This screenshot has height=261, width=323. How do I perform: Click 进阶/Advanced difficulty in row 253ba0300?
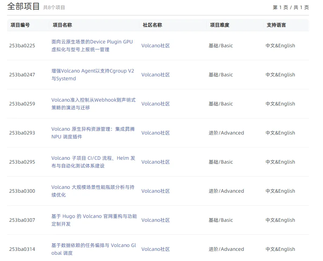coord(226,191)
